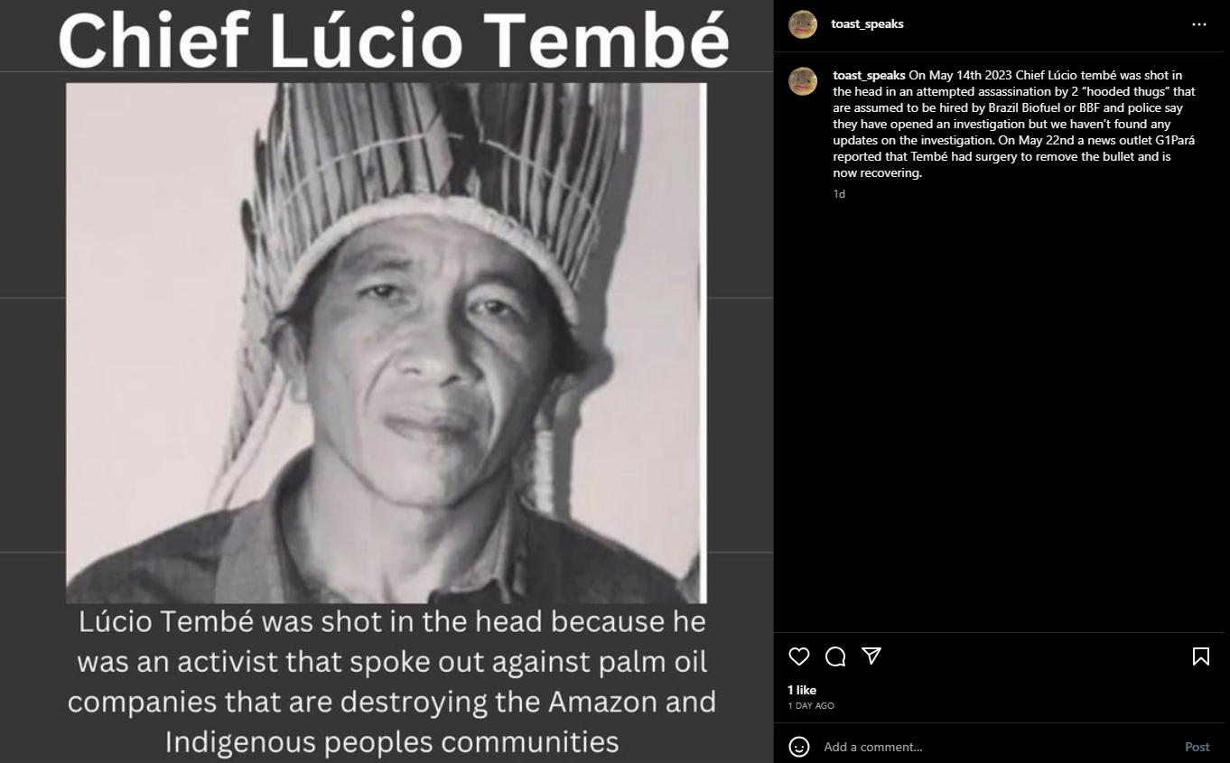Screen dimensions: 1230x763
Task: Visit the toast_speaks username in the header
Action: [867, 24]
